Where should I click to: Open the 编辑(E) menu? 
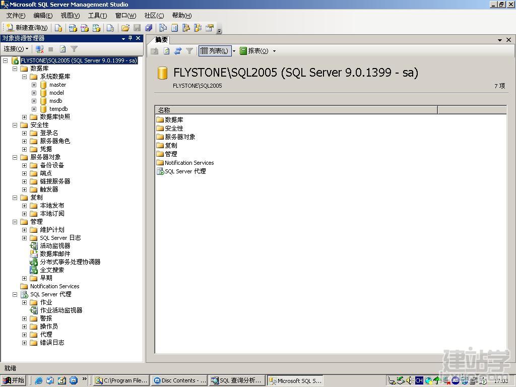tap(43, 16)
